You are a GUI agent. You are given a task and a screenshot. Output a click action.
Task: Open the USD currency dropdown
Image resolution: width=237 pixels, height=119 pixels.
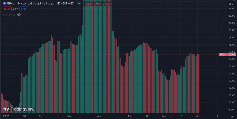click(231, 4)
